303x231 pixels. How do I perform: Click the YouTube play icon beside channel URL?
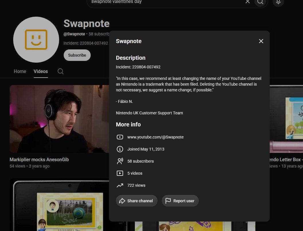coord(120,137)
